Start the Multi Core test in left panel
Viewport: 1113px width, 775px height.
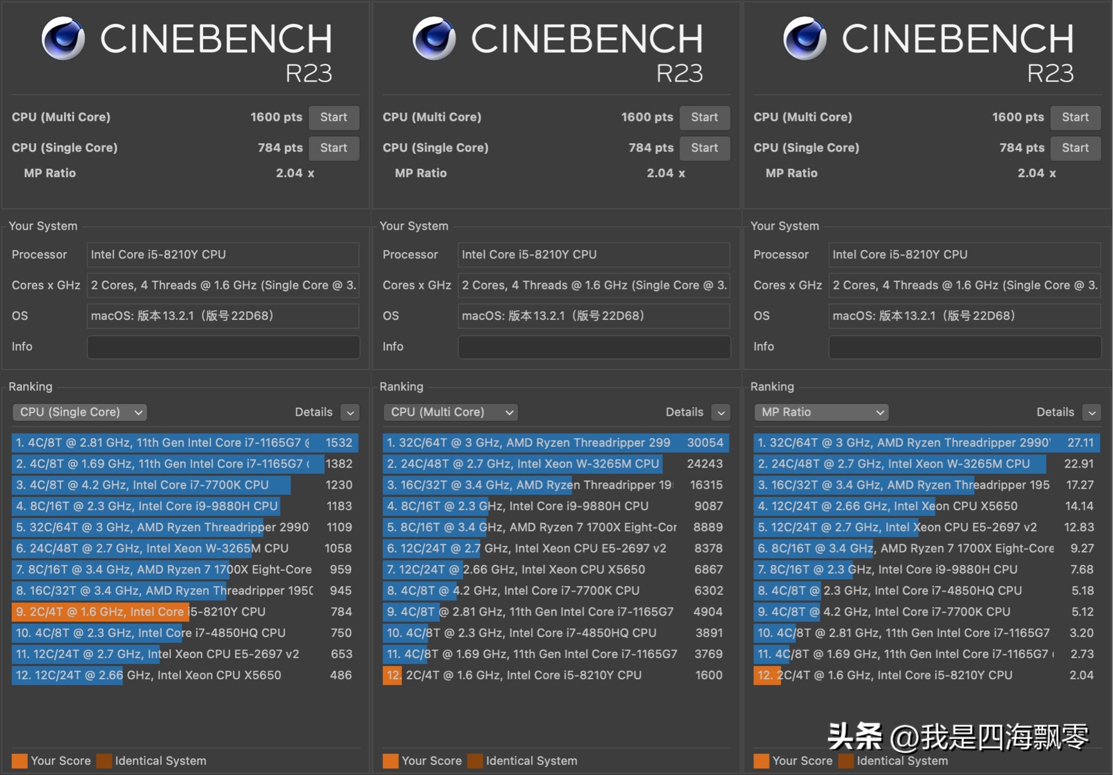pyautogui.click(x=333, y=117)
